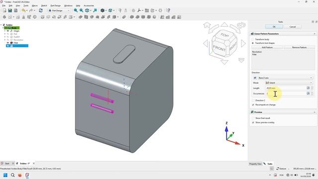Screen dimensions: 318x179
Task: Toggle visibility of Pad tree item
Action: click(x=8, y=34)
